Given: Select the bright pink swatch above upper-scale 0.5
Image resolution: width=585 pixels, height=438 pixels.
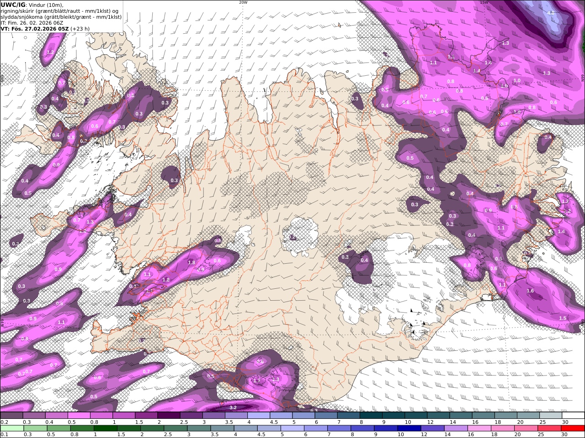Looking at the screenshot, I should [79, 416].
